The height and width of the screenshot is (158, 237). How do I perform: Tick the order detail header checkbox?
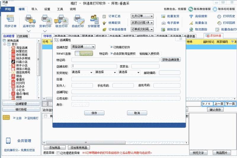click(x=45, y=116)
